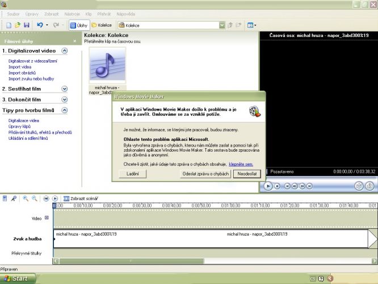Select the michal hruza audio clip thumbnail
The width and height of the screenshot is (378, 284).
coord(107,65)
